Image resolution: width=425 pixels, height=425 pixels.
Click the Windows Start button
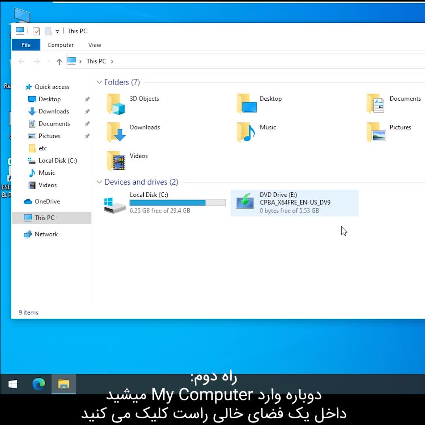click(13, 384)
